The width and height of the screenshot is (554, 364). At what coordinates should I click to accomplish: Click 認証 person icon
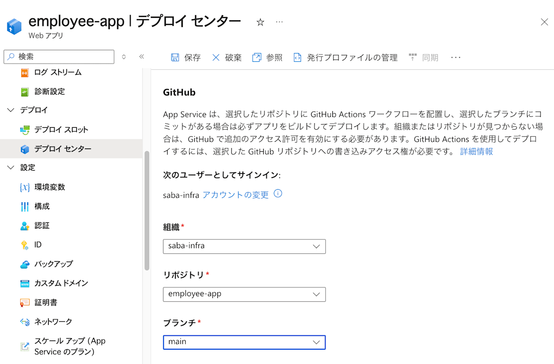coord(25,226)
